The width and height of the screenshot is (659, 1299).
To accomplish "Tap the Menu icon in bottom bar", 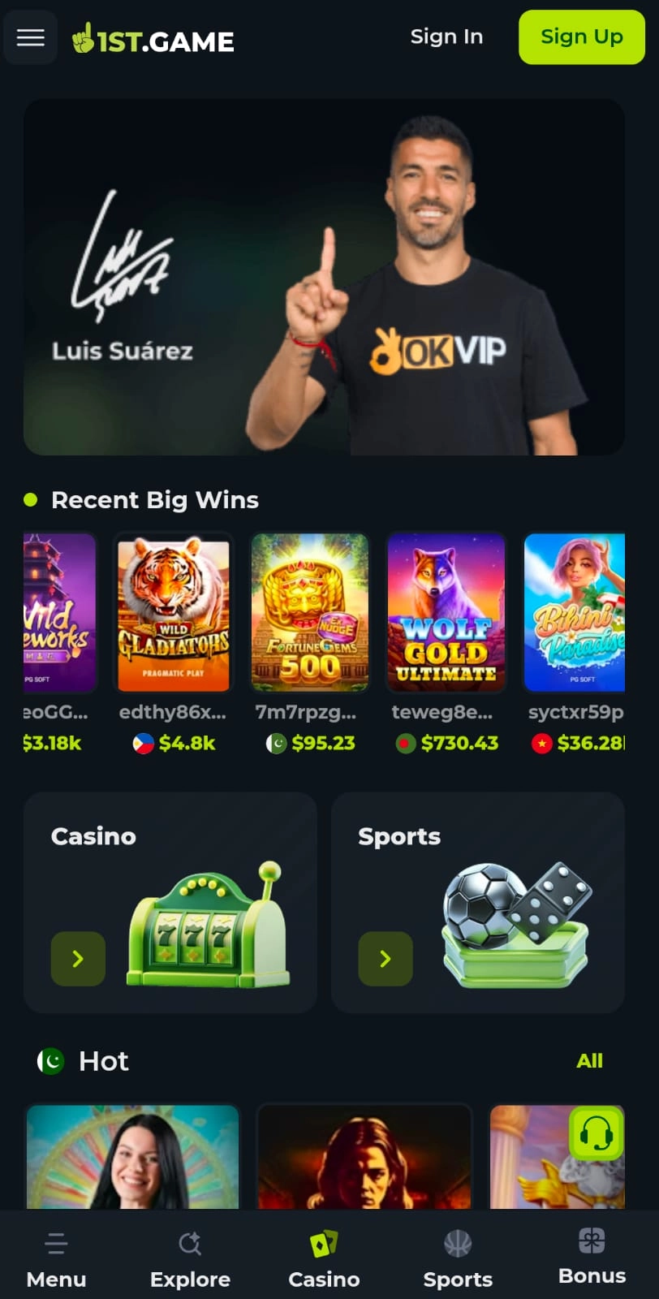I will tap(56, 1243).
